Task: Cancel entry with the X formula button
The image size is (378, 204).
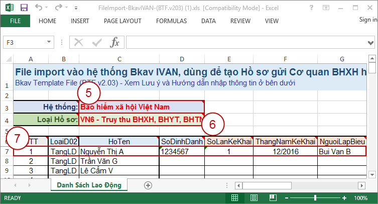Action: pyautogui.click(x=79, y=43)
